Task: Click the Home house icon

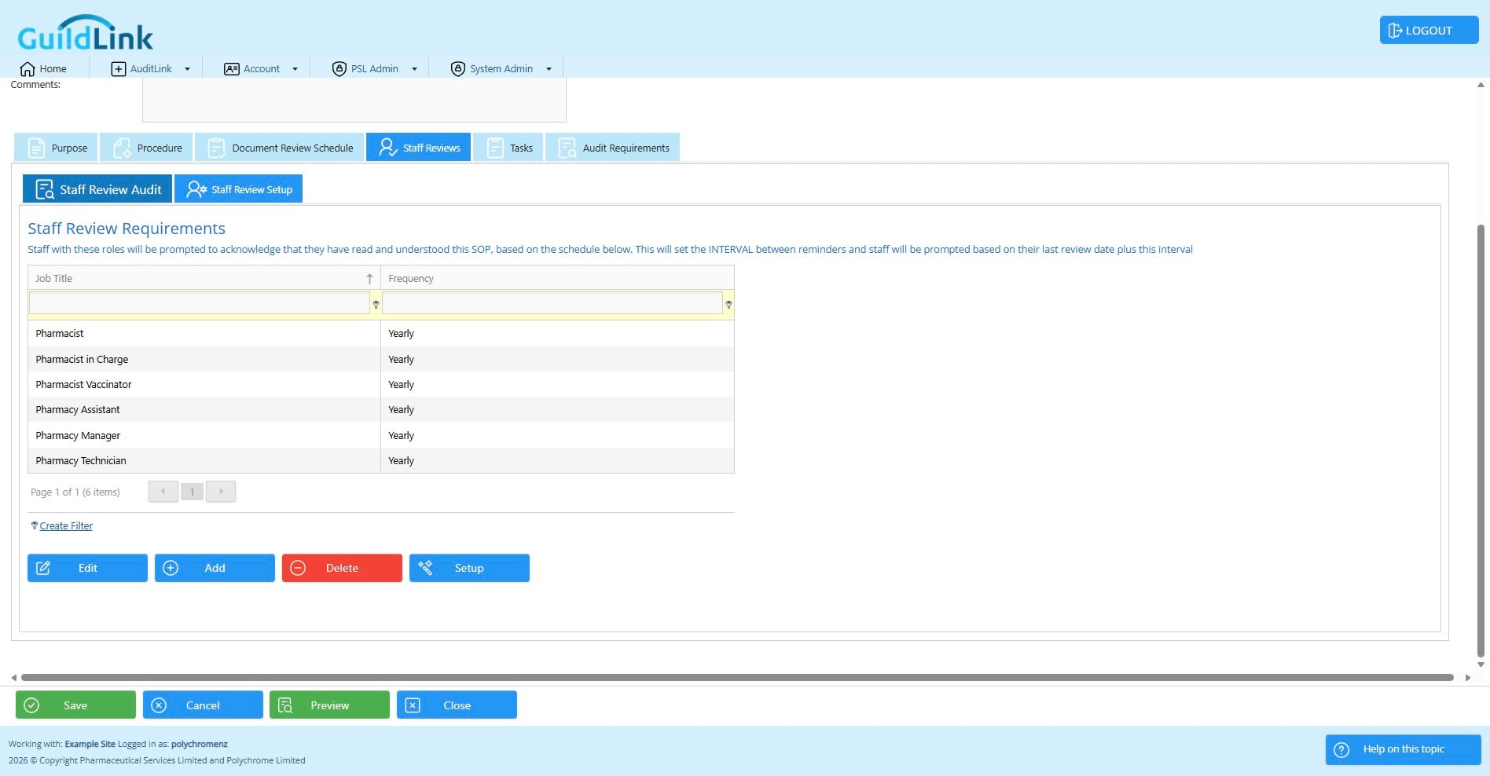Action: (28, 69)
